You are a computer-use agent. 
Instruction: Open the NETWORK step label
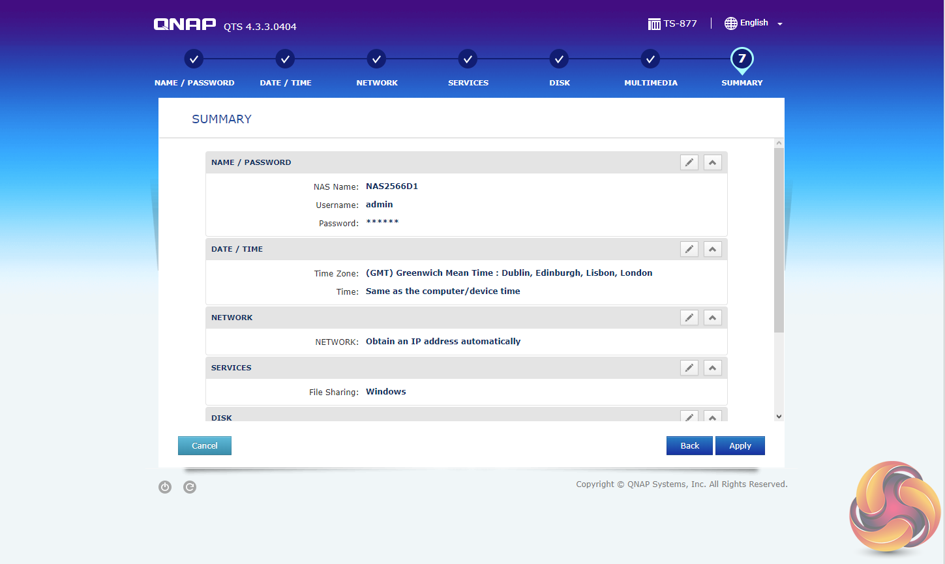click(377, 83)
